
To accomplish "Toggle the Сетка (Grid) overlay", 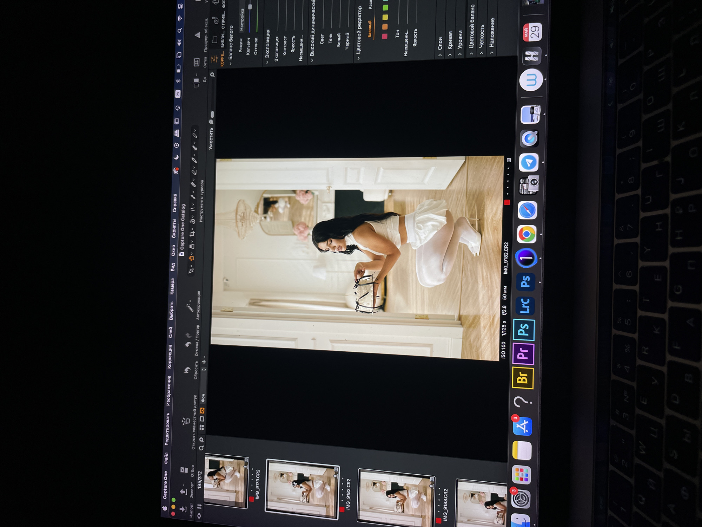I will [x=197, y=63].
